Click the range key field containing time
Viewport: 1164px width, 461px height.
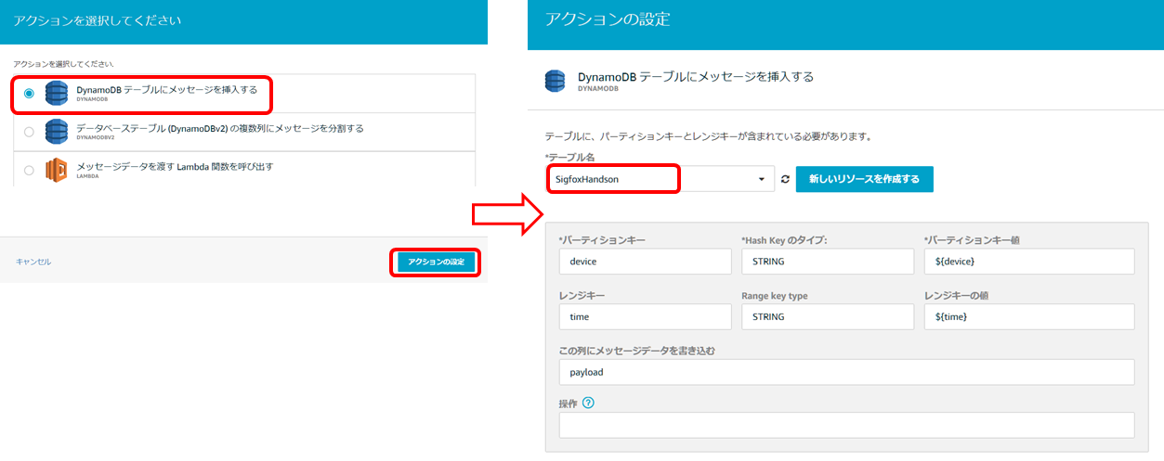tap(646, 316)
